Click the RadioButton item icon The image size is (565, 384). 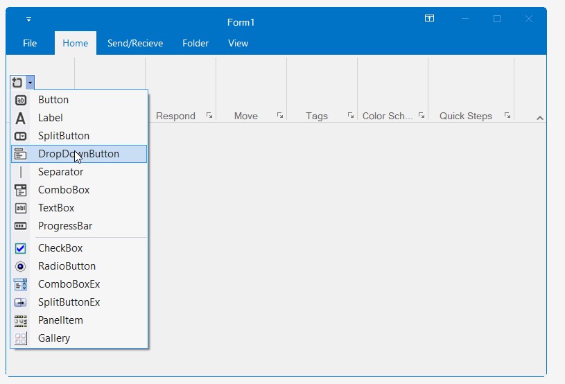click(21, 266)
